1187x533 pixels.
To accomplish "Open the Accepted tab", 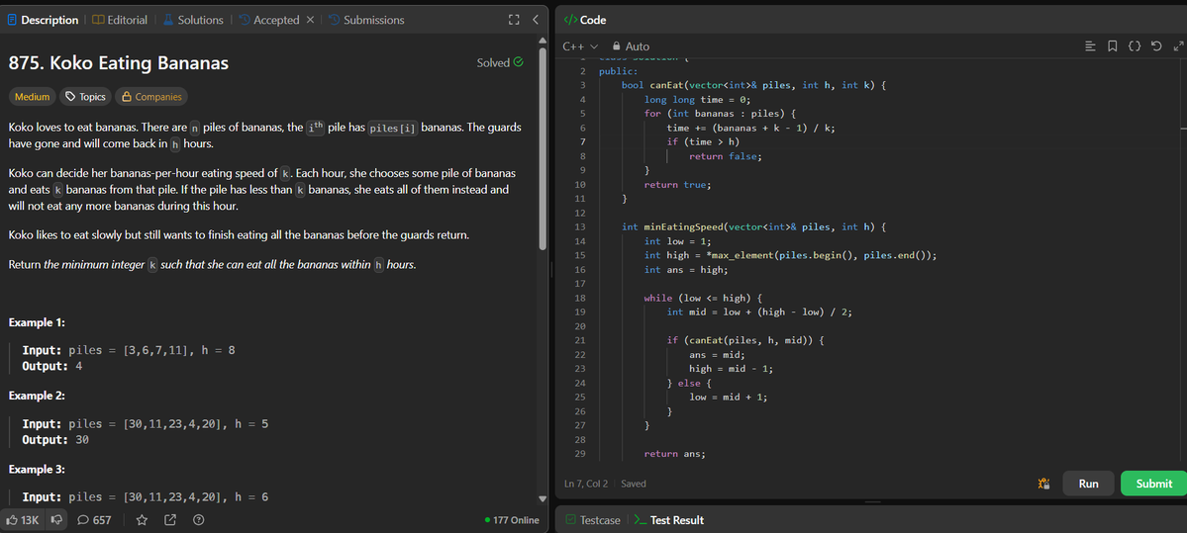I will tap(269, 20).
